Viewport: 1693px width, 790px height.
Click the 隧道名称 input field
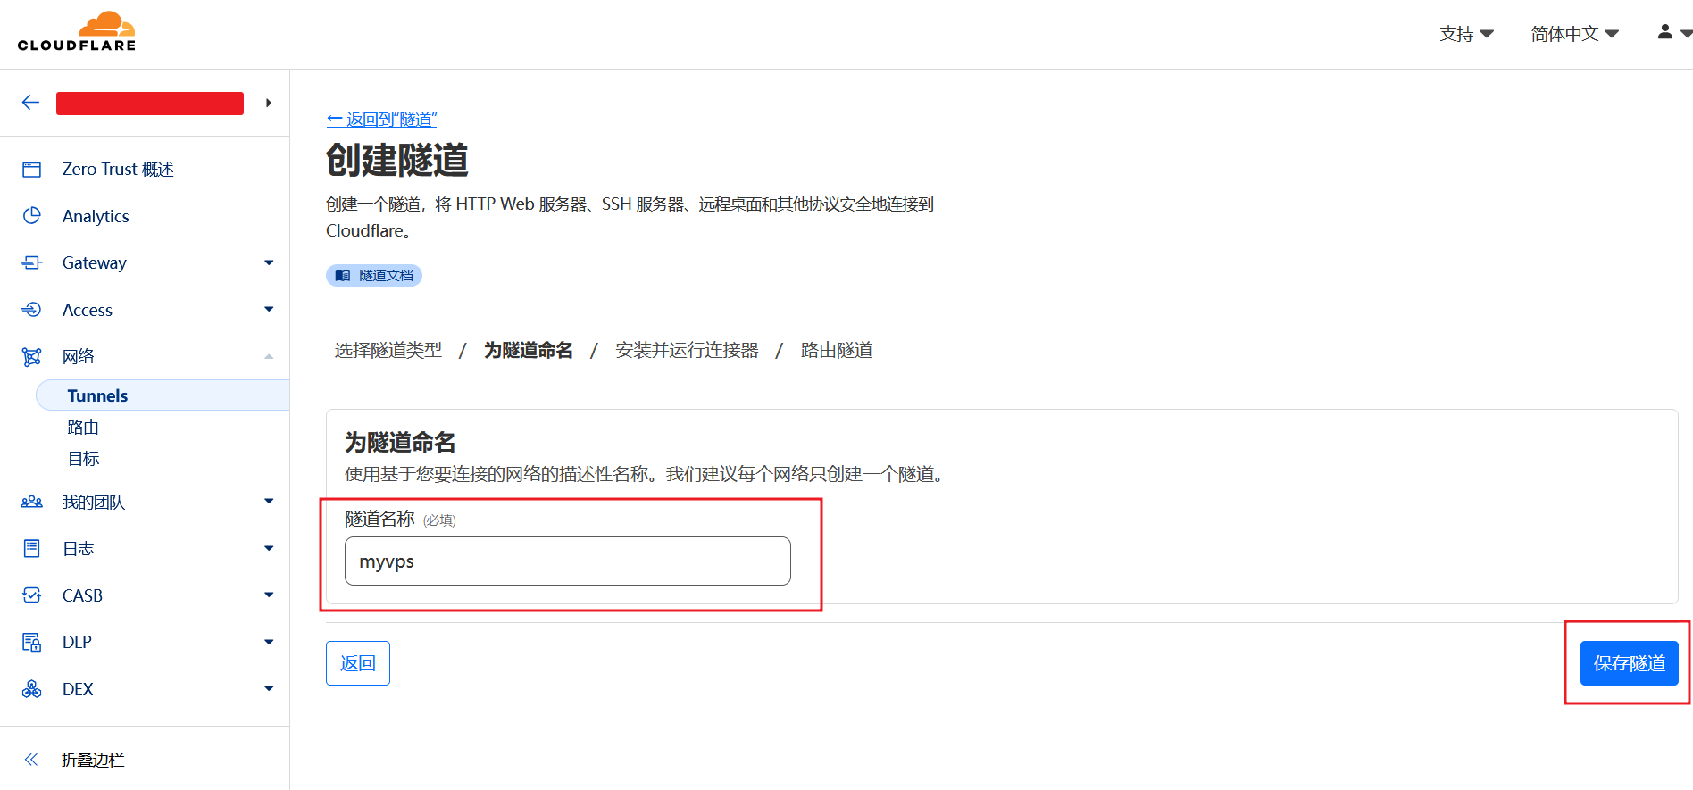pyautogui.click(x=568, y=561)
